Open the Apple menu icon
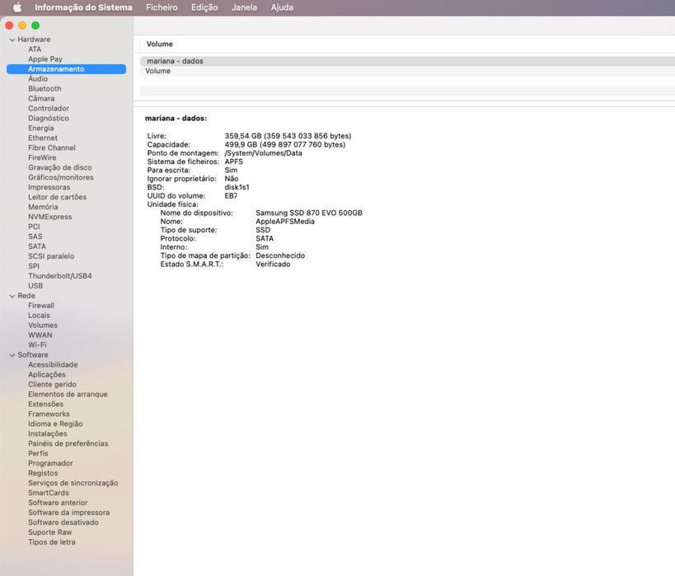 point(17,7)
